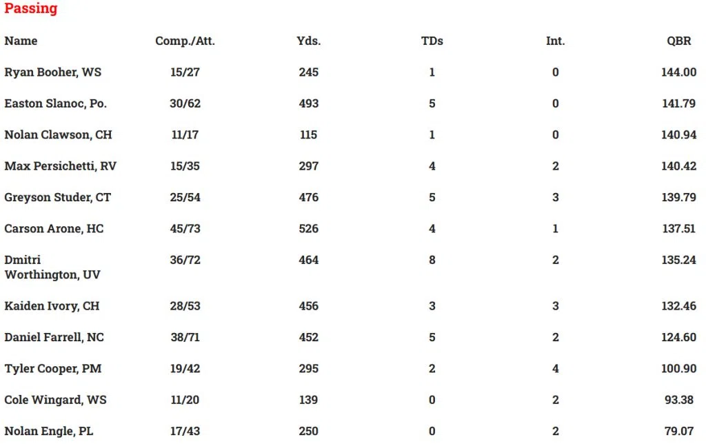
Task: Click Carson Arone, HC name
Action: pos(54,228)
